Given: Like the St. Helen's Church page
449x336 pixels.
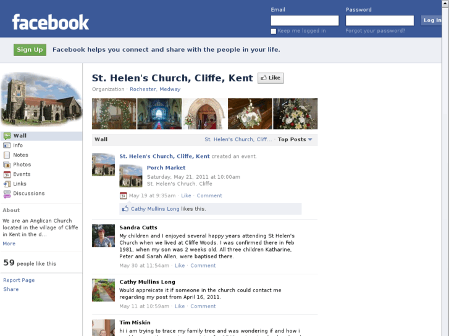Looking at the screenshot, I should (271, 78).
